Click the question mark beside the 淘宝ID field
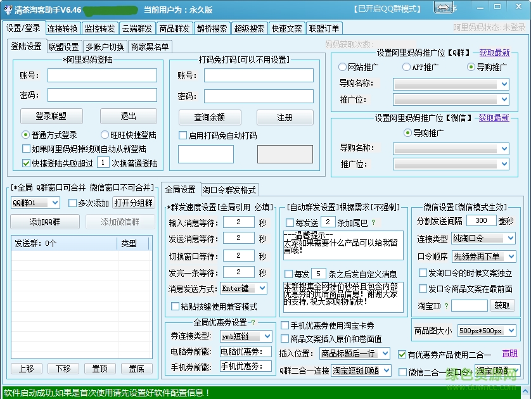The width and height of the screenshot is (531, 399). [x=446, y=305]
